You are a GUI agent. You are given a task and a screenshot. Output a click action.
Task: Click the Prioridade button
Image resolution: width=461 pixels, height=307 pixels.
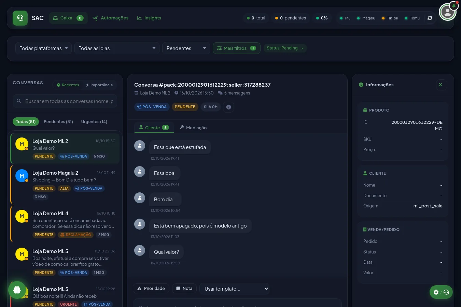pos(151,289)
